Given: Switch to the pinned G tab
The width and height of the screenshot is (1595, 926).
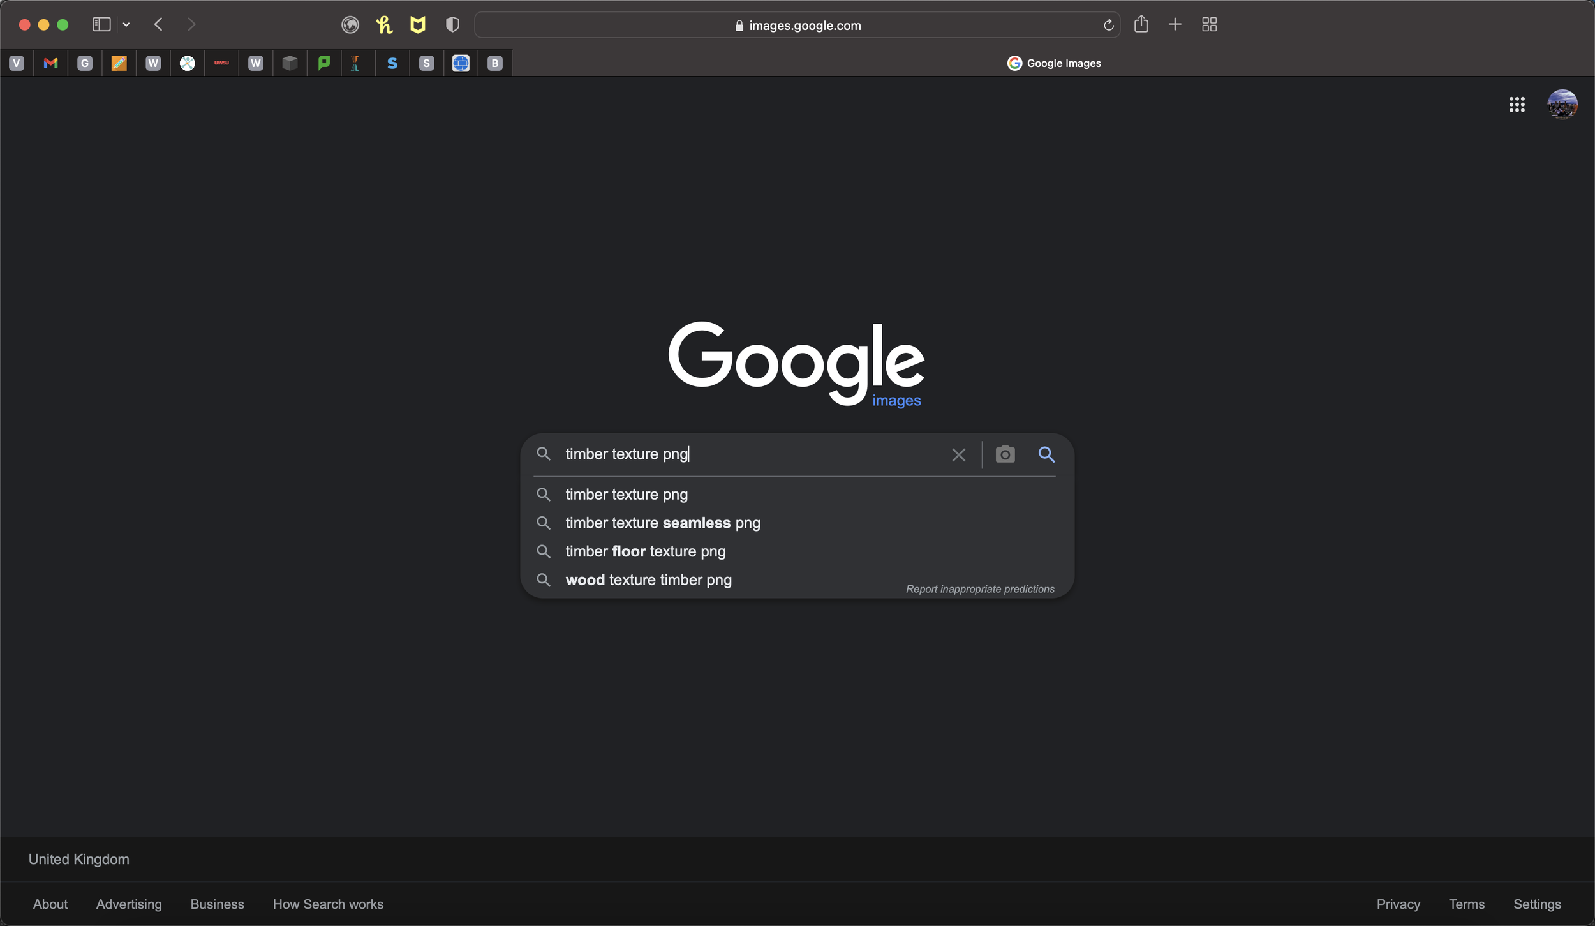Looking at the screenshot, I should point(85,63).
